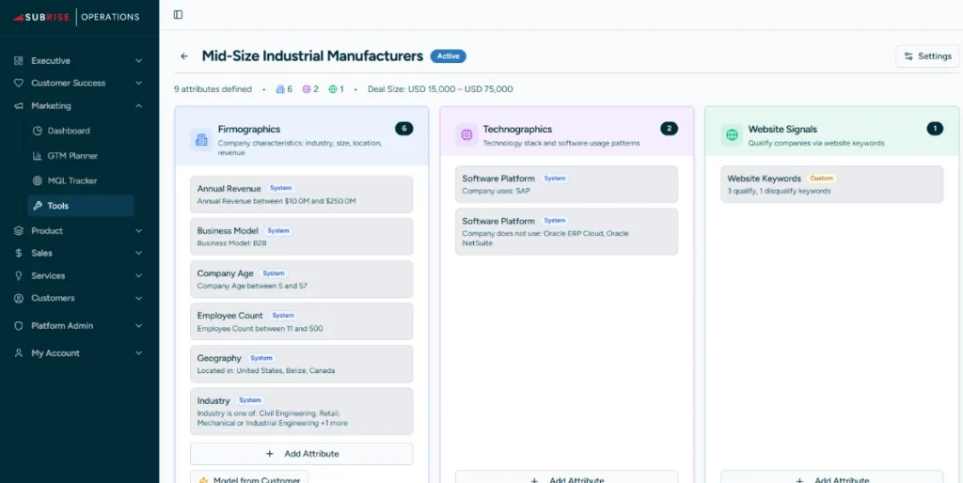Select the Website Keywords attribute card
The height and width of the screenshot is (483, 963).
tap(831, 184)
